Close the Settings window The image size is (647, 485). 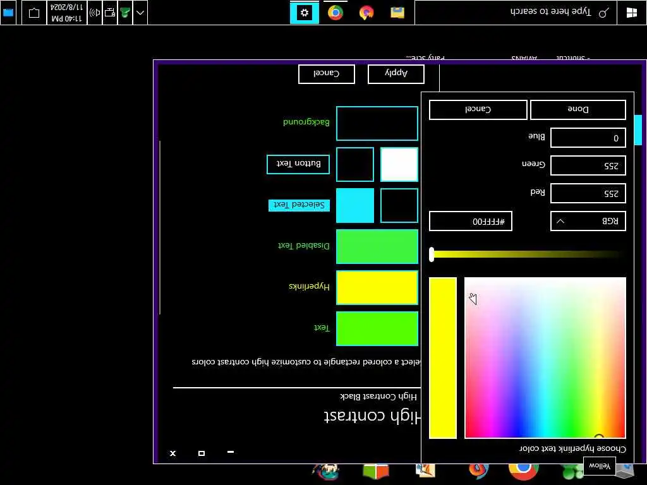[172, 453]
